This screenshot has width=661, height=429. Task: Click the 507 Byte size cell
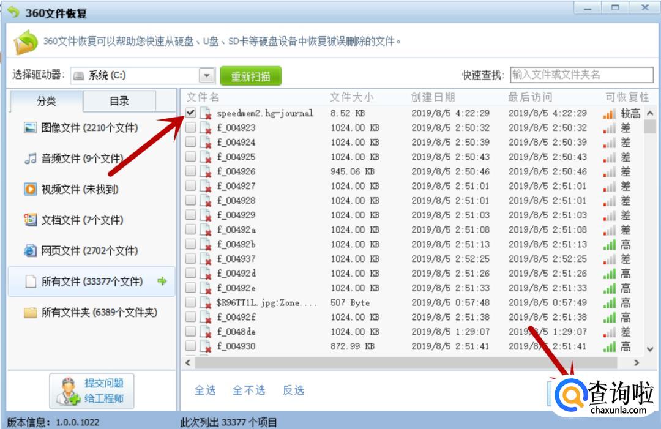(x=350, y=302)
